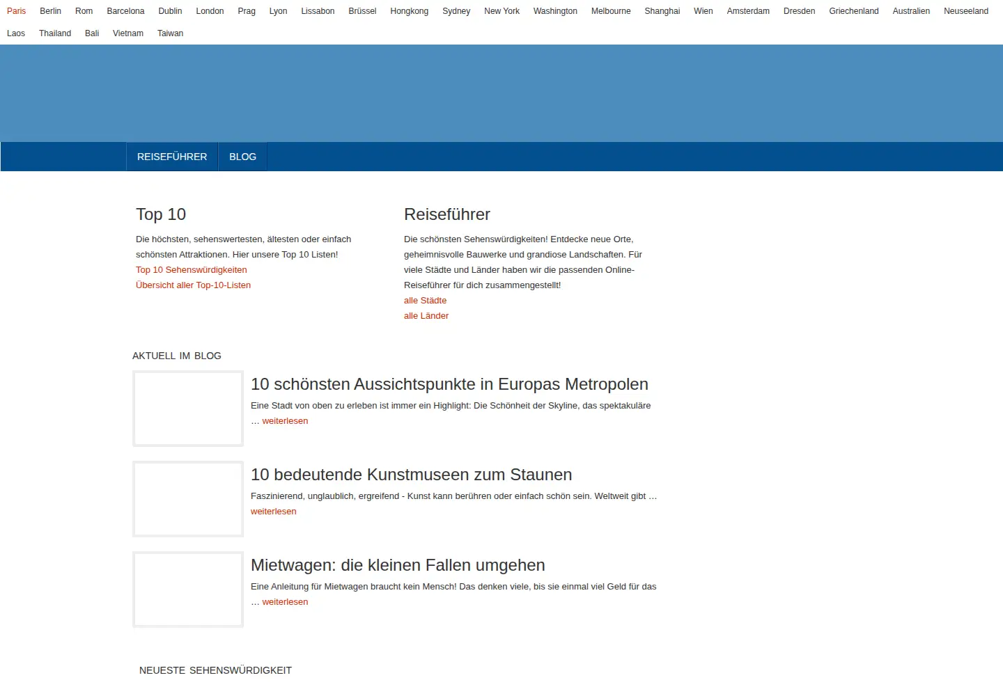Open the London city guide link
Image resolution: width=1003 pixels, height=696 pixels.
click(210, 11)
